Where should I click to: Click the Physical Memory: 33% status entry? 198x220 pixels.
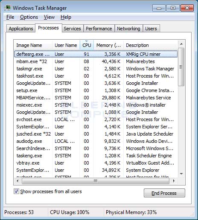pos(131,212)
